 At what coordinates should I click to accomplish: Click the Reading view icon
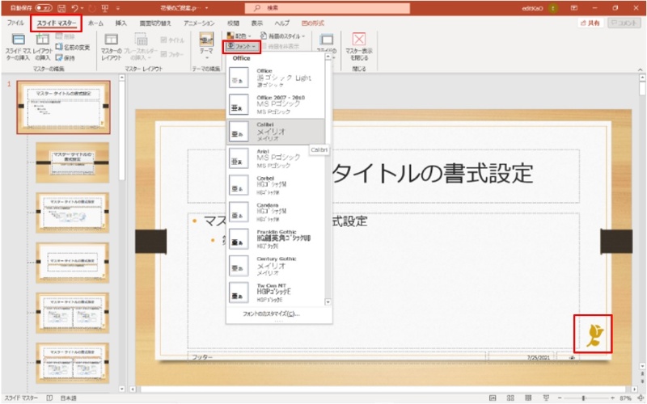tap(528, 398)
